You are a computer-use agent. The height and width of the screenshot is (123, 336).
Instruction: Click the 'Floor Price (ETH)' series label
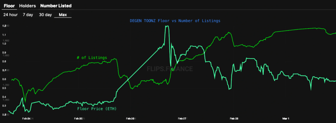(x=97, y=109)
